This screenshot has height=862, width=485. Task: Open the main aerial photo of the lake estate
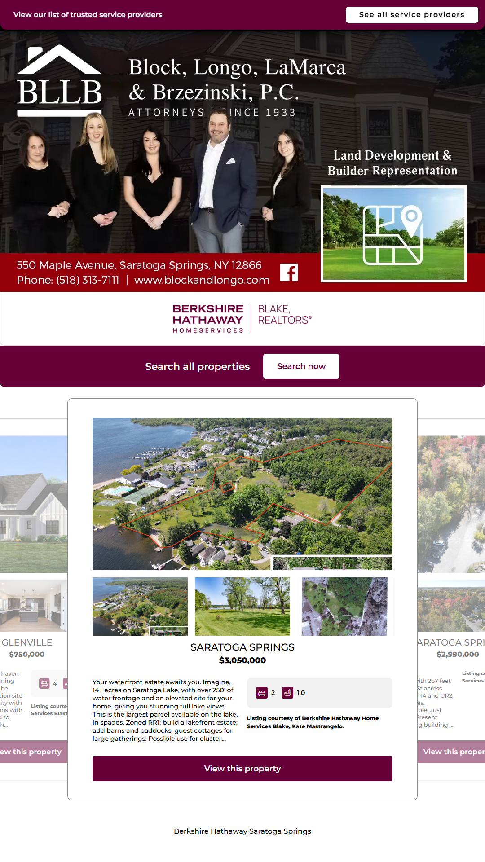242,494
